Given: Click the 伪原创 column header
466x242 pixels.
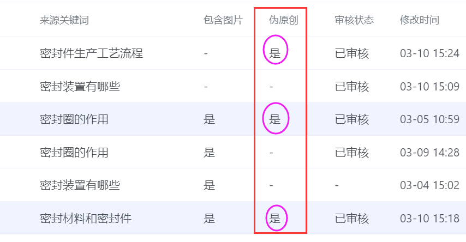Looking at the screenshot, I should [284, 21].
